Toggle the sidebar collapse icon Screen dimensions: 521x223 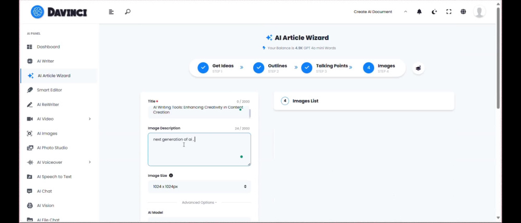pos(111,12)
